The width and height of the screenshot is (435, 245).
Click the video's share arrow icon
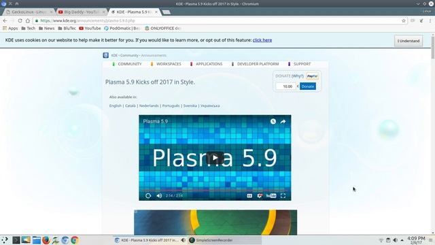283,121
